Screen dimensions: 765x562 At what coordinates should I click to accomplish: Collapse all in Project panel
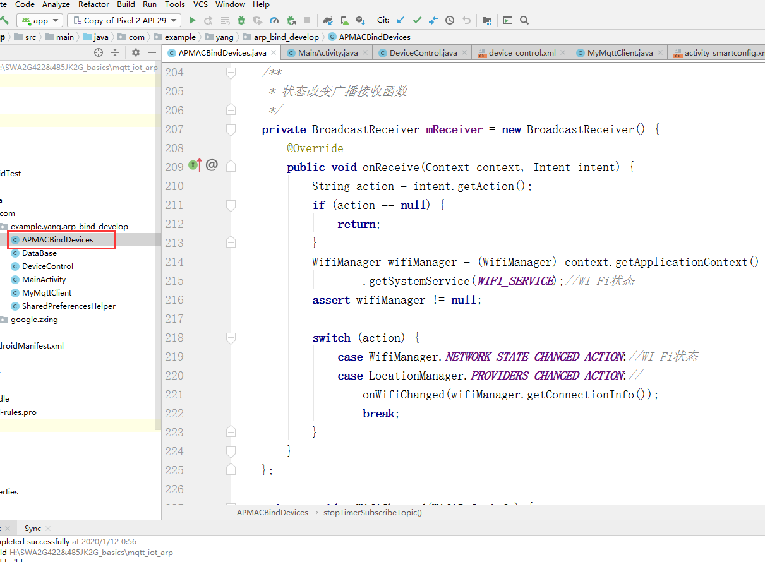click(x=115, y=52)
